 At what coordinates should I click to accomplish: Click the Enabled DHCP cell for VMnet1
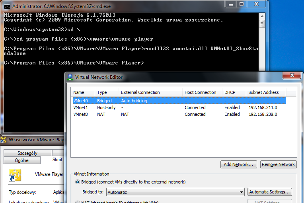click(x=232, y=107)
